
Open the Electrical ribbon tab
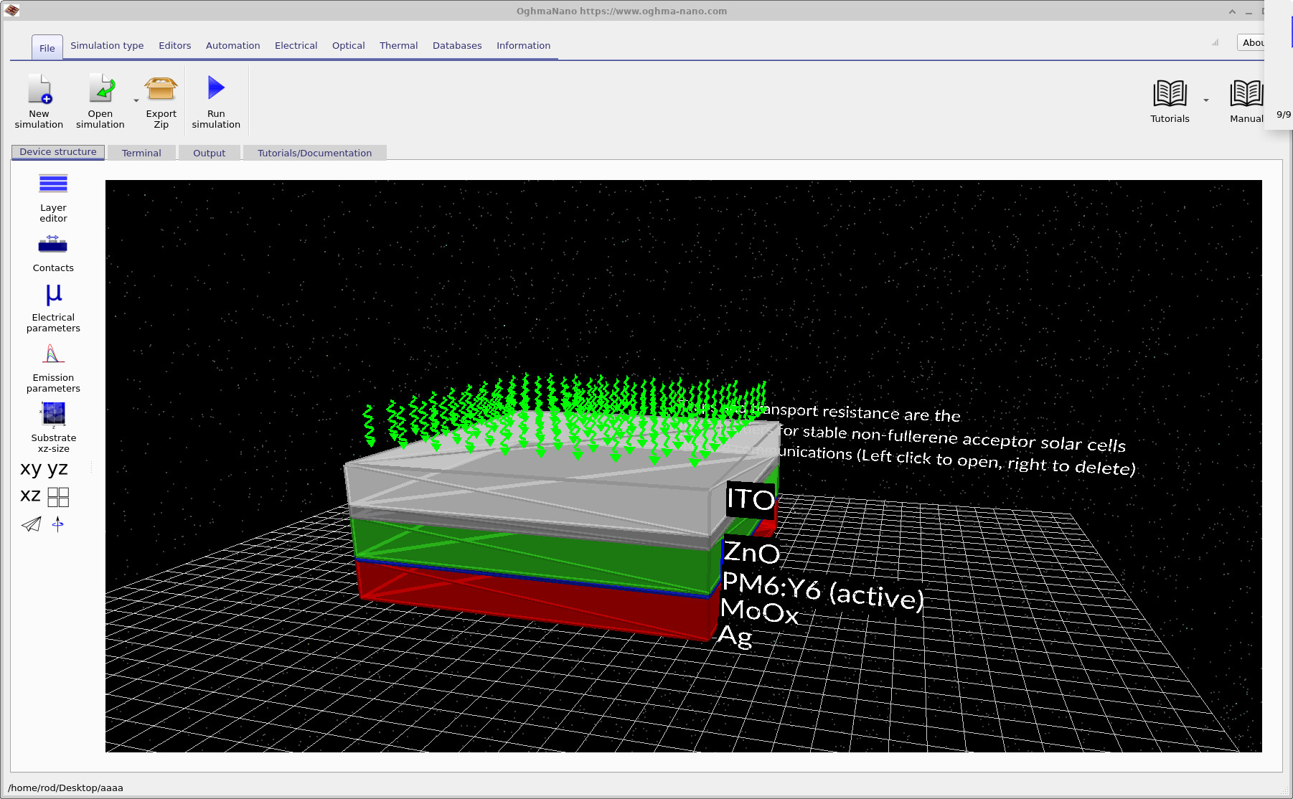click(x=296, y=45)
